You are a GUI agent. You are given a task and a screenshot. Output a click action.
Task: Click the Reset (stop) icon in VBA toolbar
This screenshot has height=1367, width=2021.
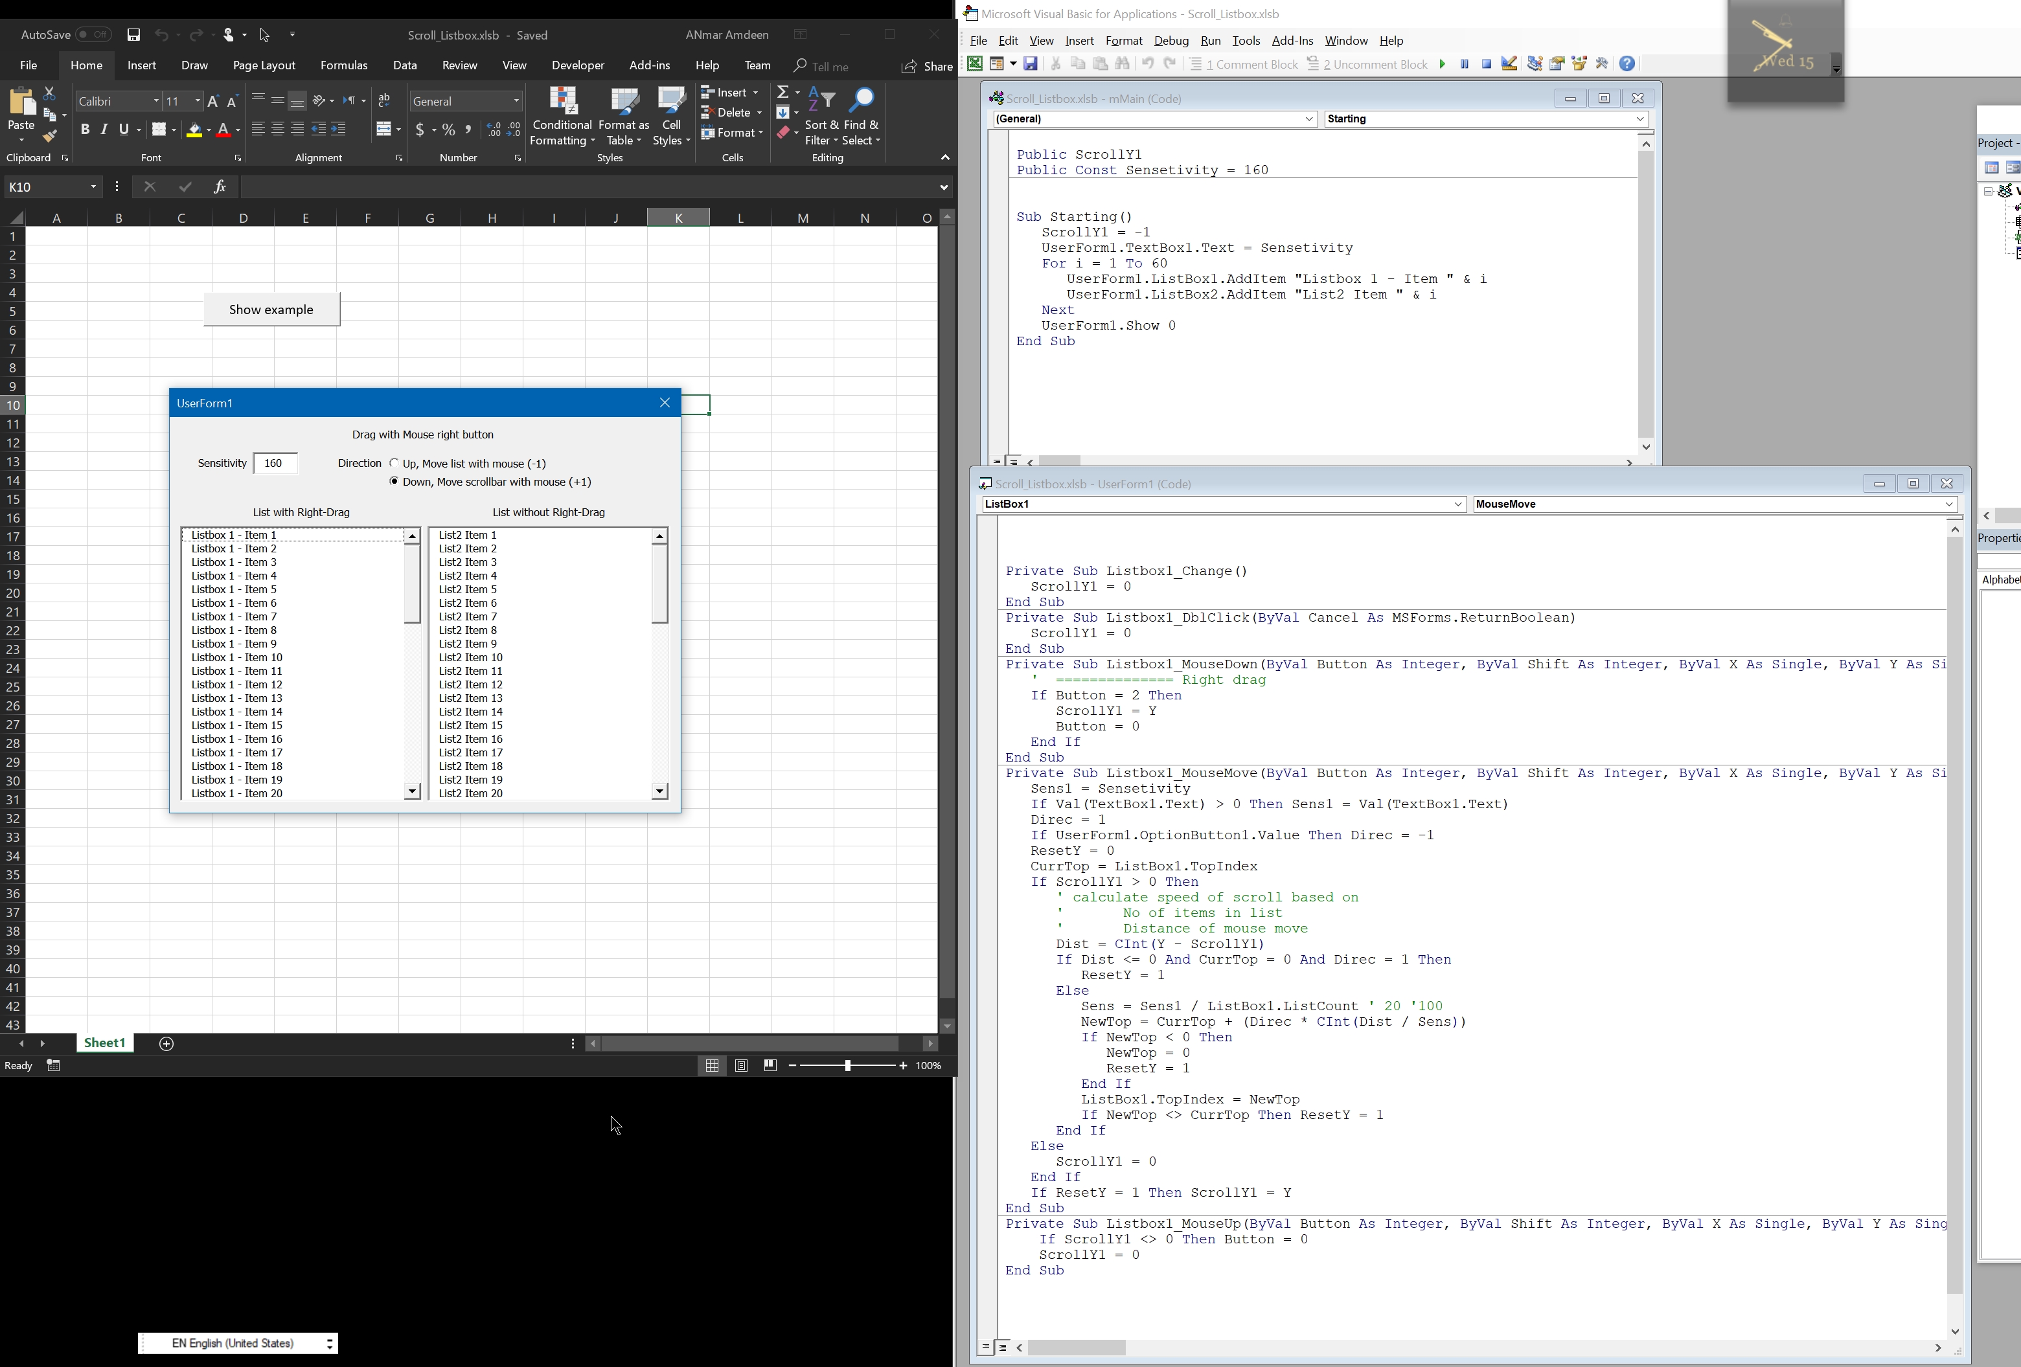click(x=1486, y=64)
